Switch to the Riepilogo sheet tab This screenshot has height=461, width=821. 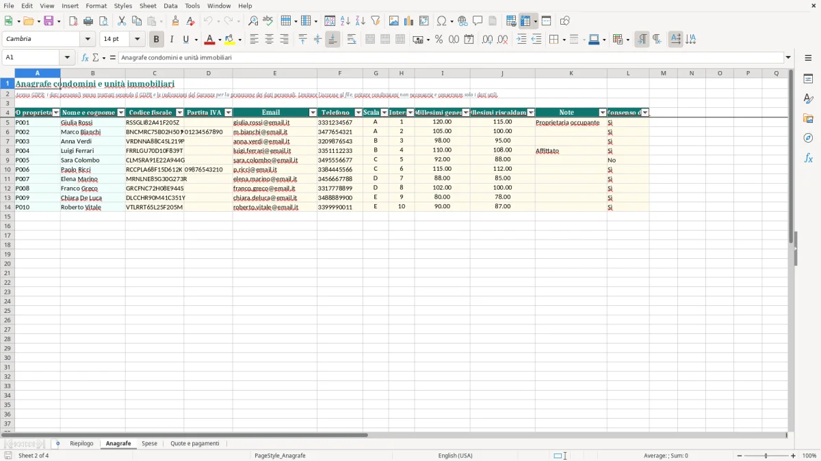[x=81, y=444]
